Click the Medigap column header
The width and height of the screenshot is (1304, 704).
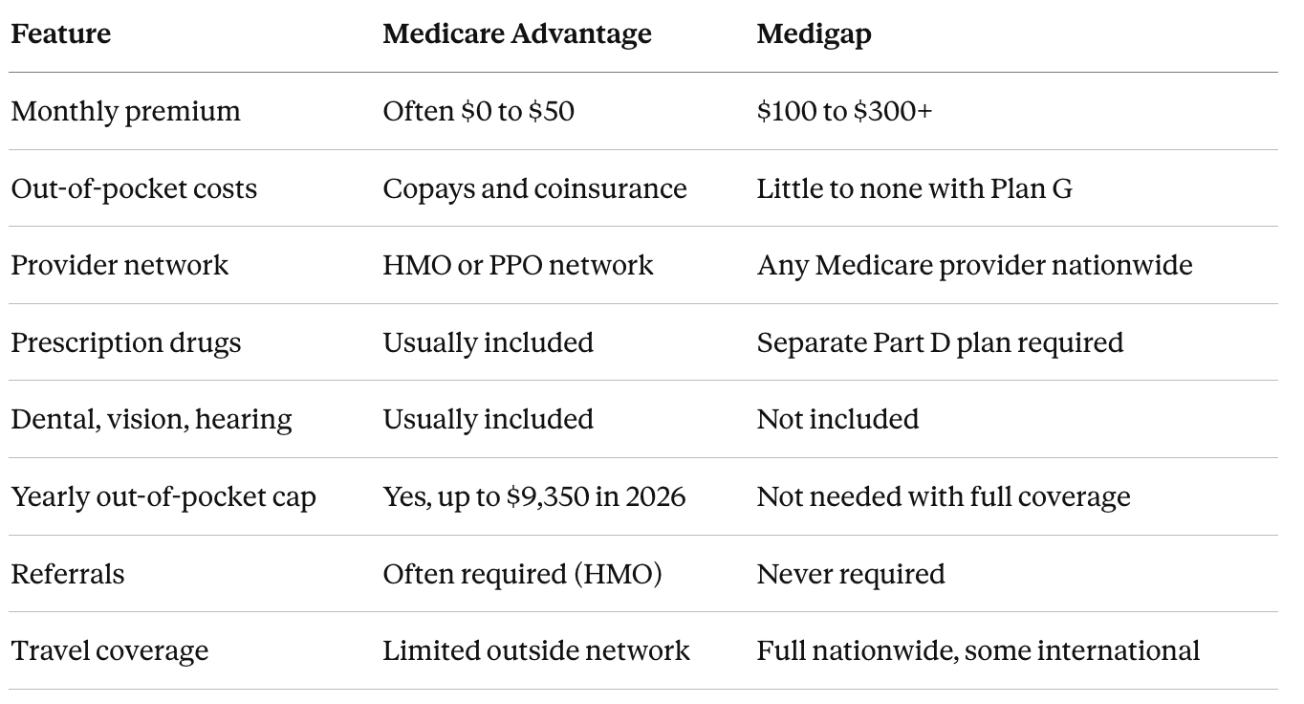coord(815,35)
